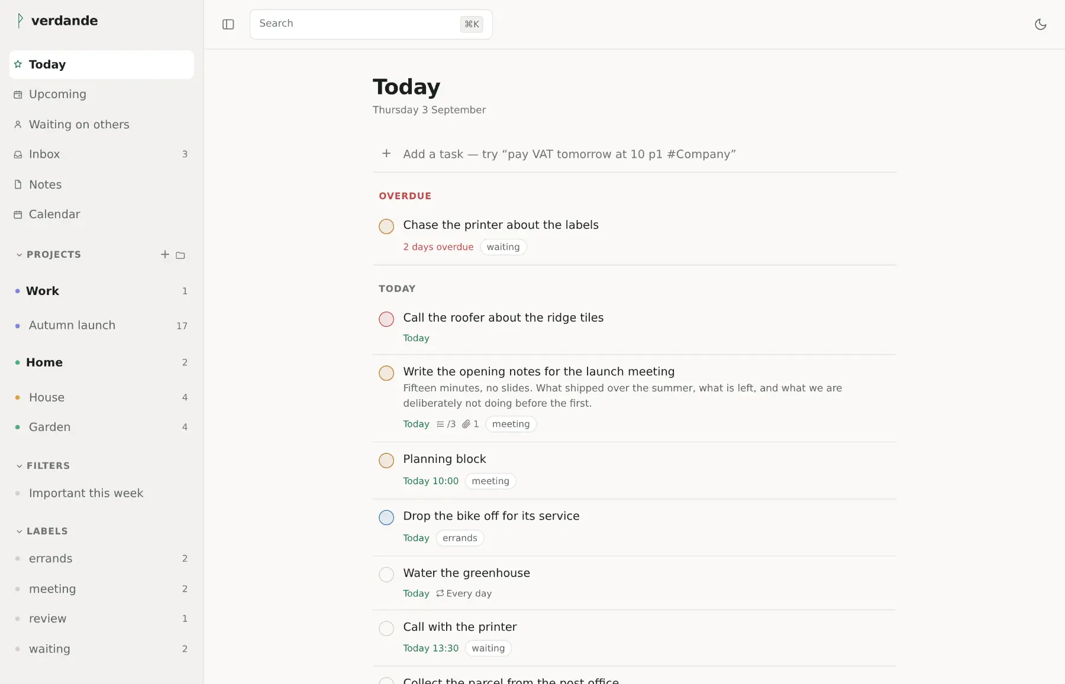1065x684 pixels.
Task: Click the plus icon beside Add a task
Action: [386, 154]
